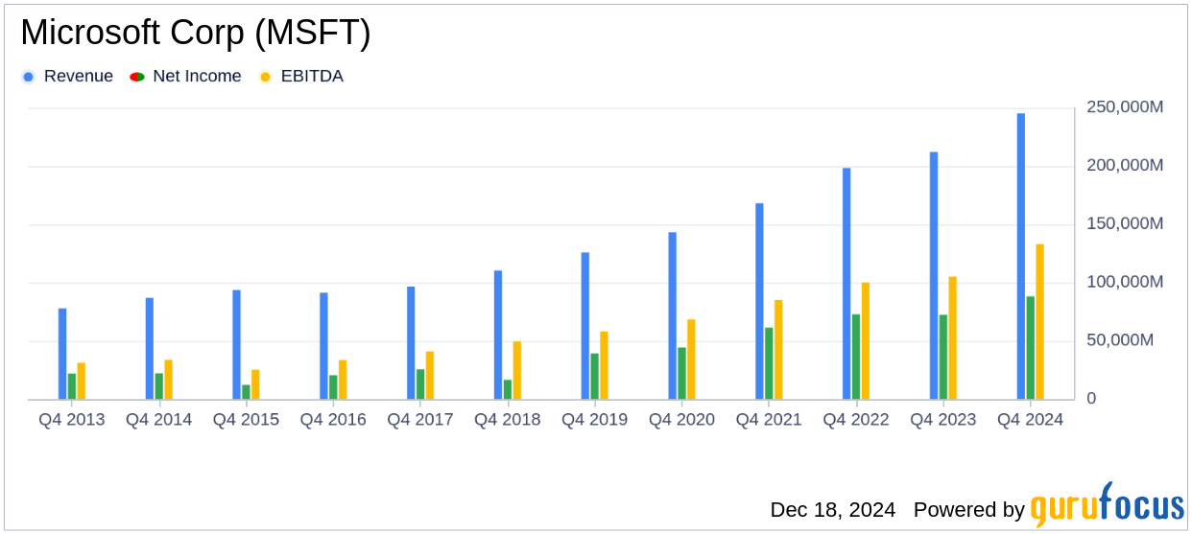Click the Q4 2022 Revenue bar
1192x534 pixels.
coord(846,284)
